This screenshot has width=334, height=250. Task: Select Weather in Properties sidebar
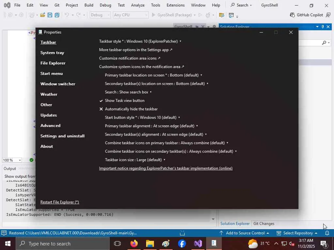tap(49, 94)
